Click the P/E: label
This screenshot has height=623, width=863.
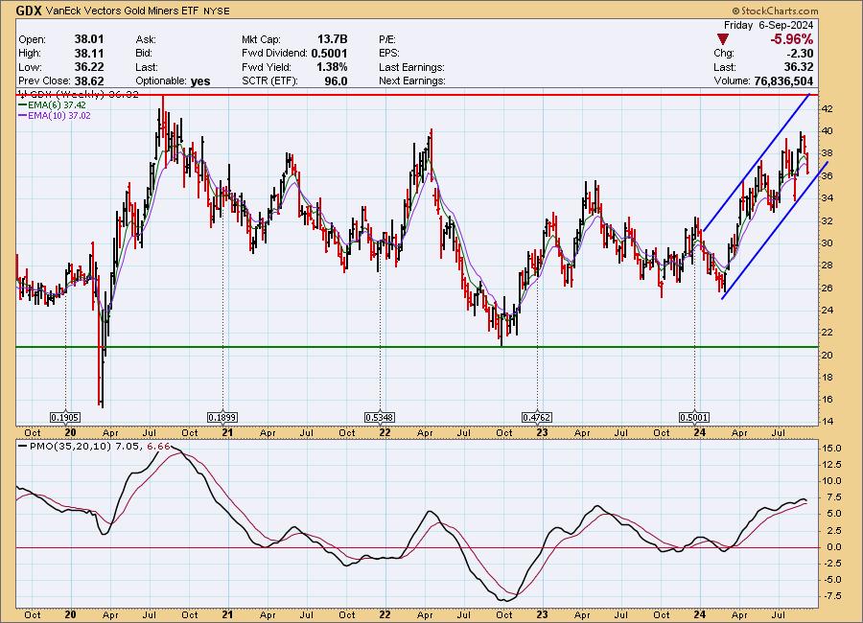pos(387,39)
